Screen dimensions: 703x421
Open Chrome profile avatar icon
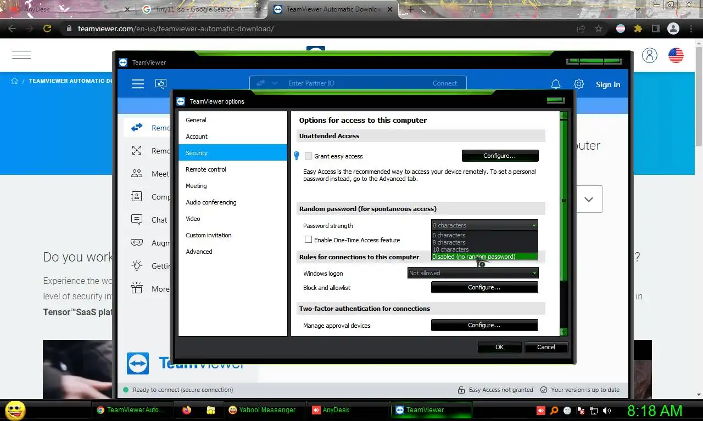673,29
